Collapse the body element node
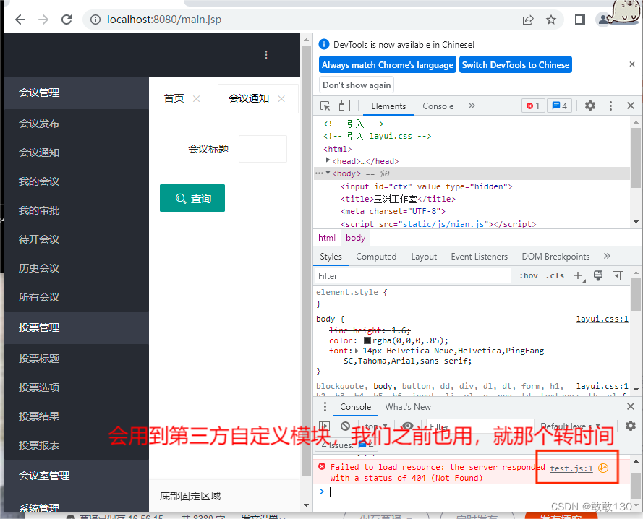This screenshot has width=643, height=519. point(328,173)
